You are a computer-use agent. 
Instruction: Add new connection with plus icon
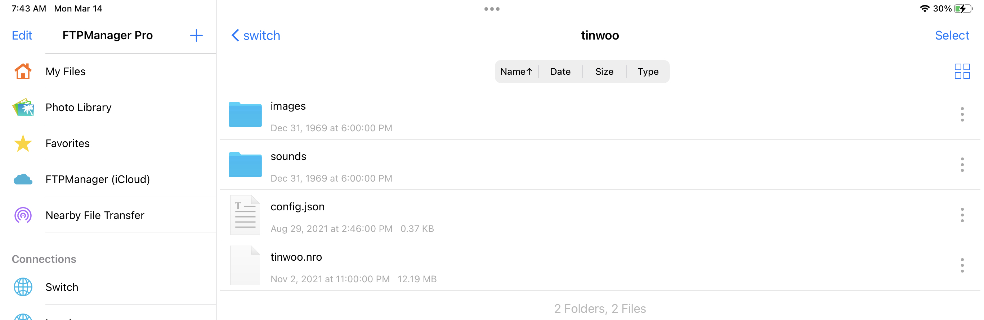point(196,36)
